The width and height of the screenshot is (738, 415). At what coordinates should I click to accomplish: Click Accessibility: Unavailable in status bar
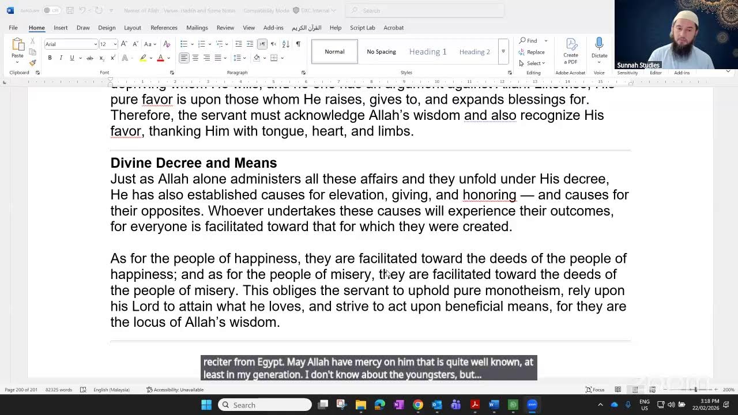tap(175, 390)
